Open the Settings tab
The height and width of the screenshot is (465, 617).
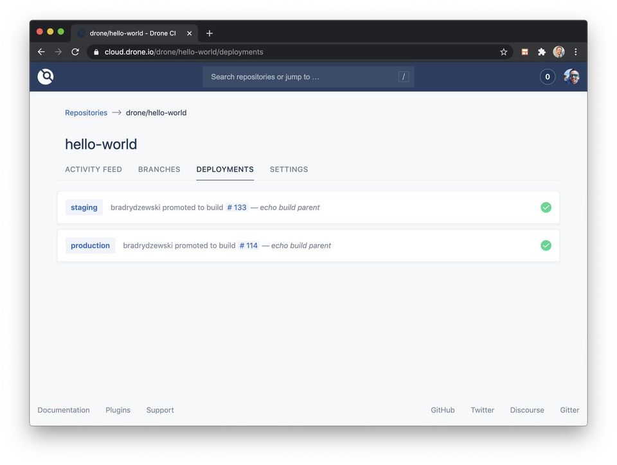289,170
